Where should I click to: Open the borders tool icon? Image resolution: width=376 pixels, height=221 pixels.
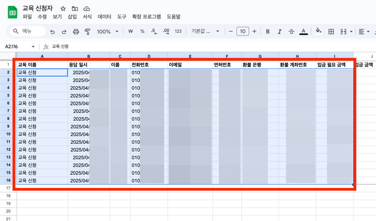tap(331, 31)
